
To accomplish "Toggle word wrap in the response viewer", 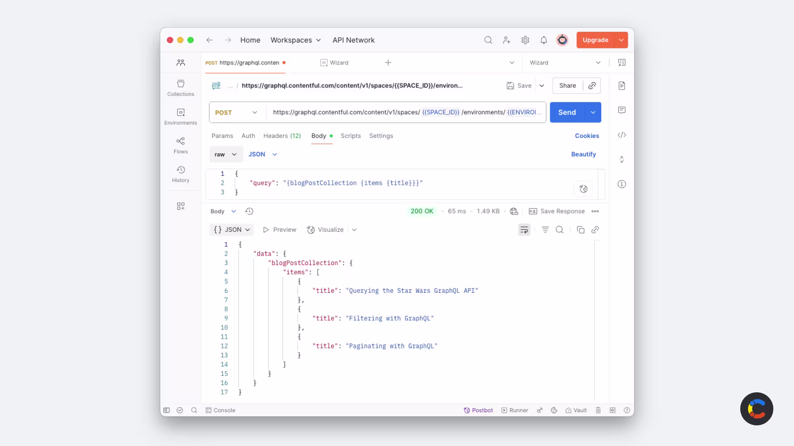I will [524, 230].
